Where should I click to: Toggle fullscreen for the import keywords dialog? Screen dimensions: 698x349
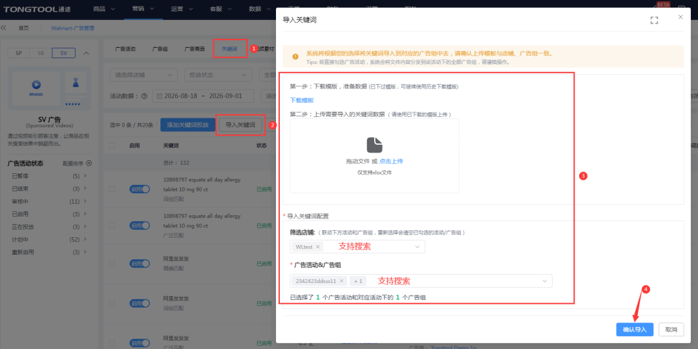tap(654, 20)
